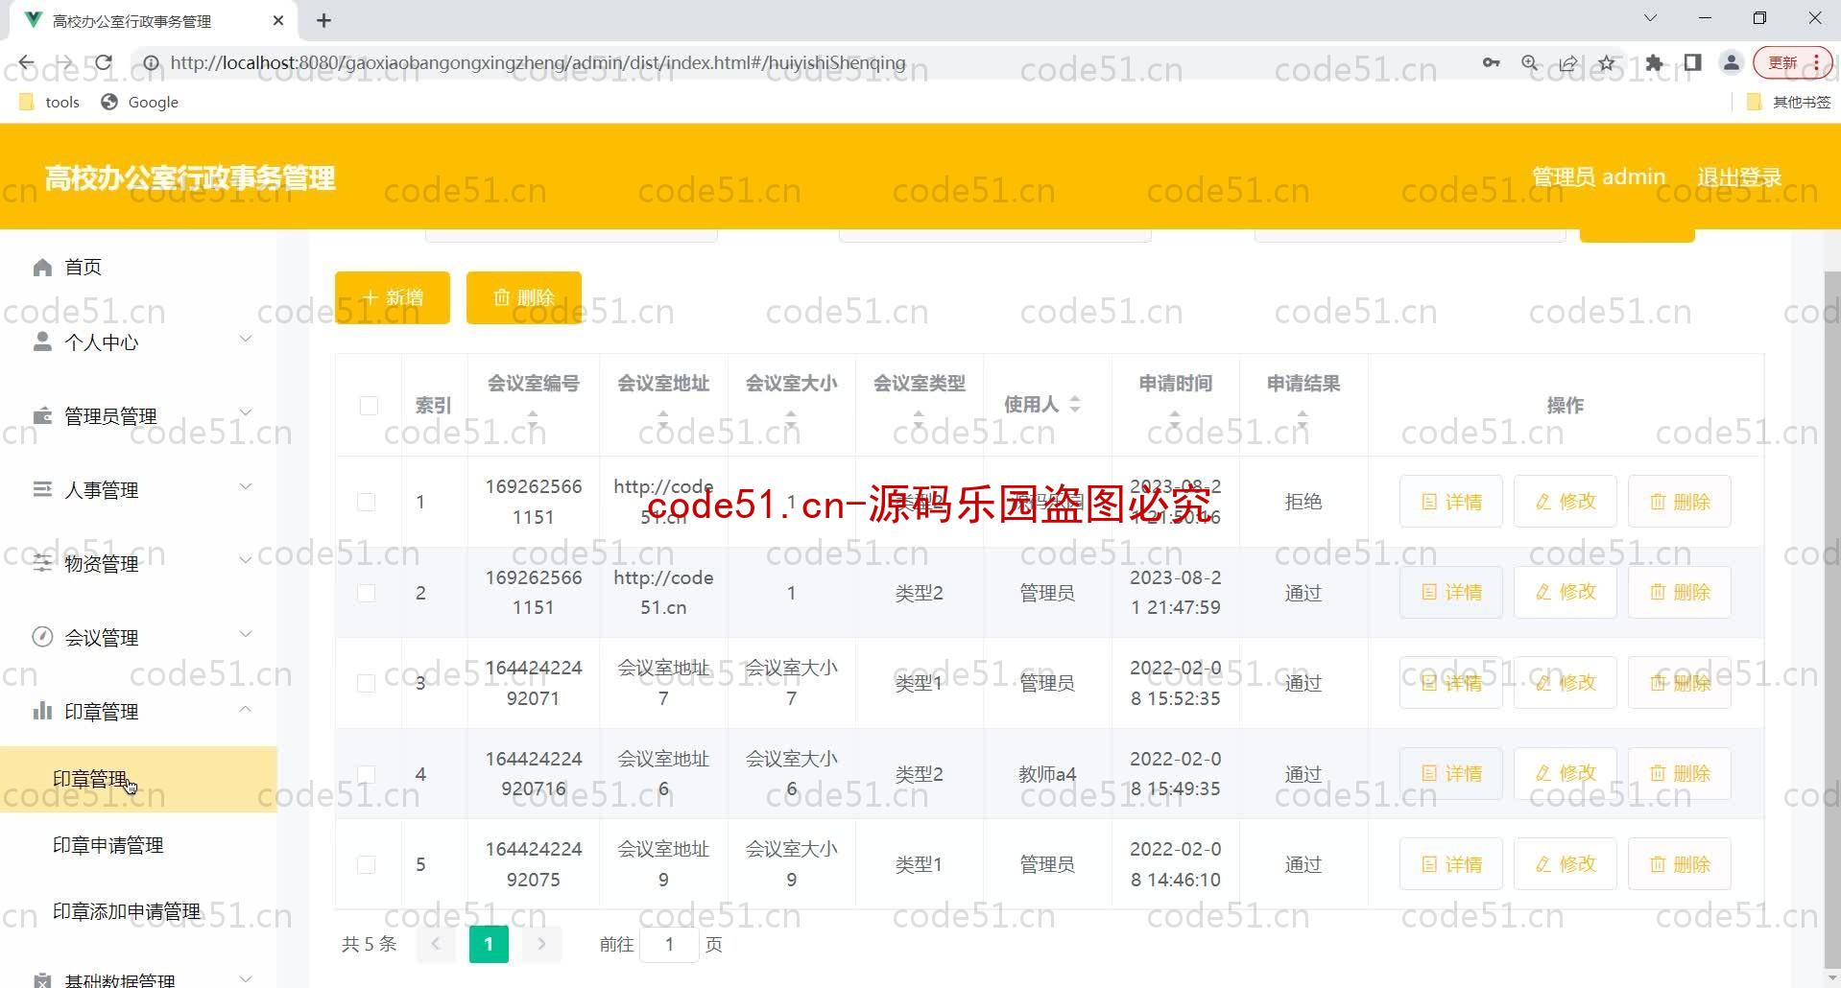Click the home icon beside 首页
Viewport: 1841px width, 988px height.
point(42,268)
